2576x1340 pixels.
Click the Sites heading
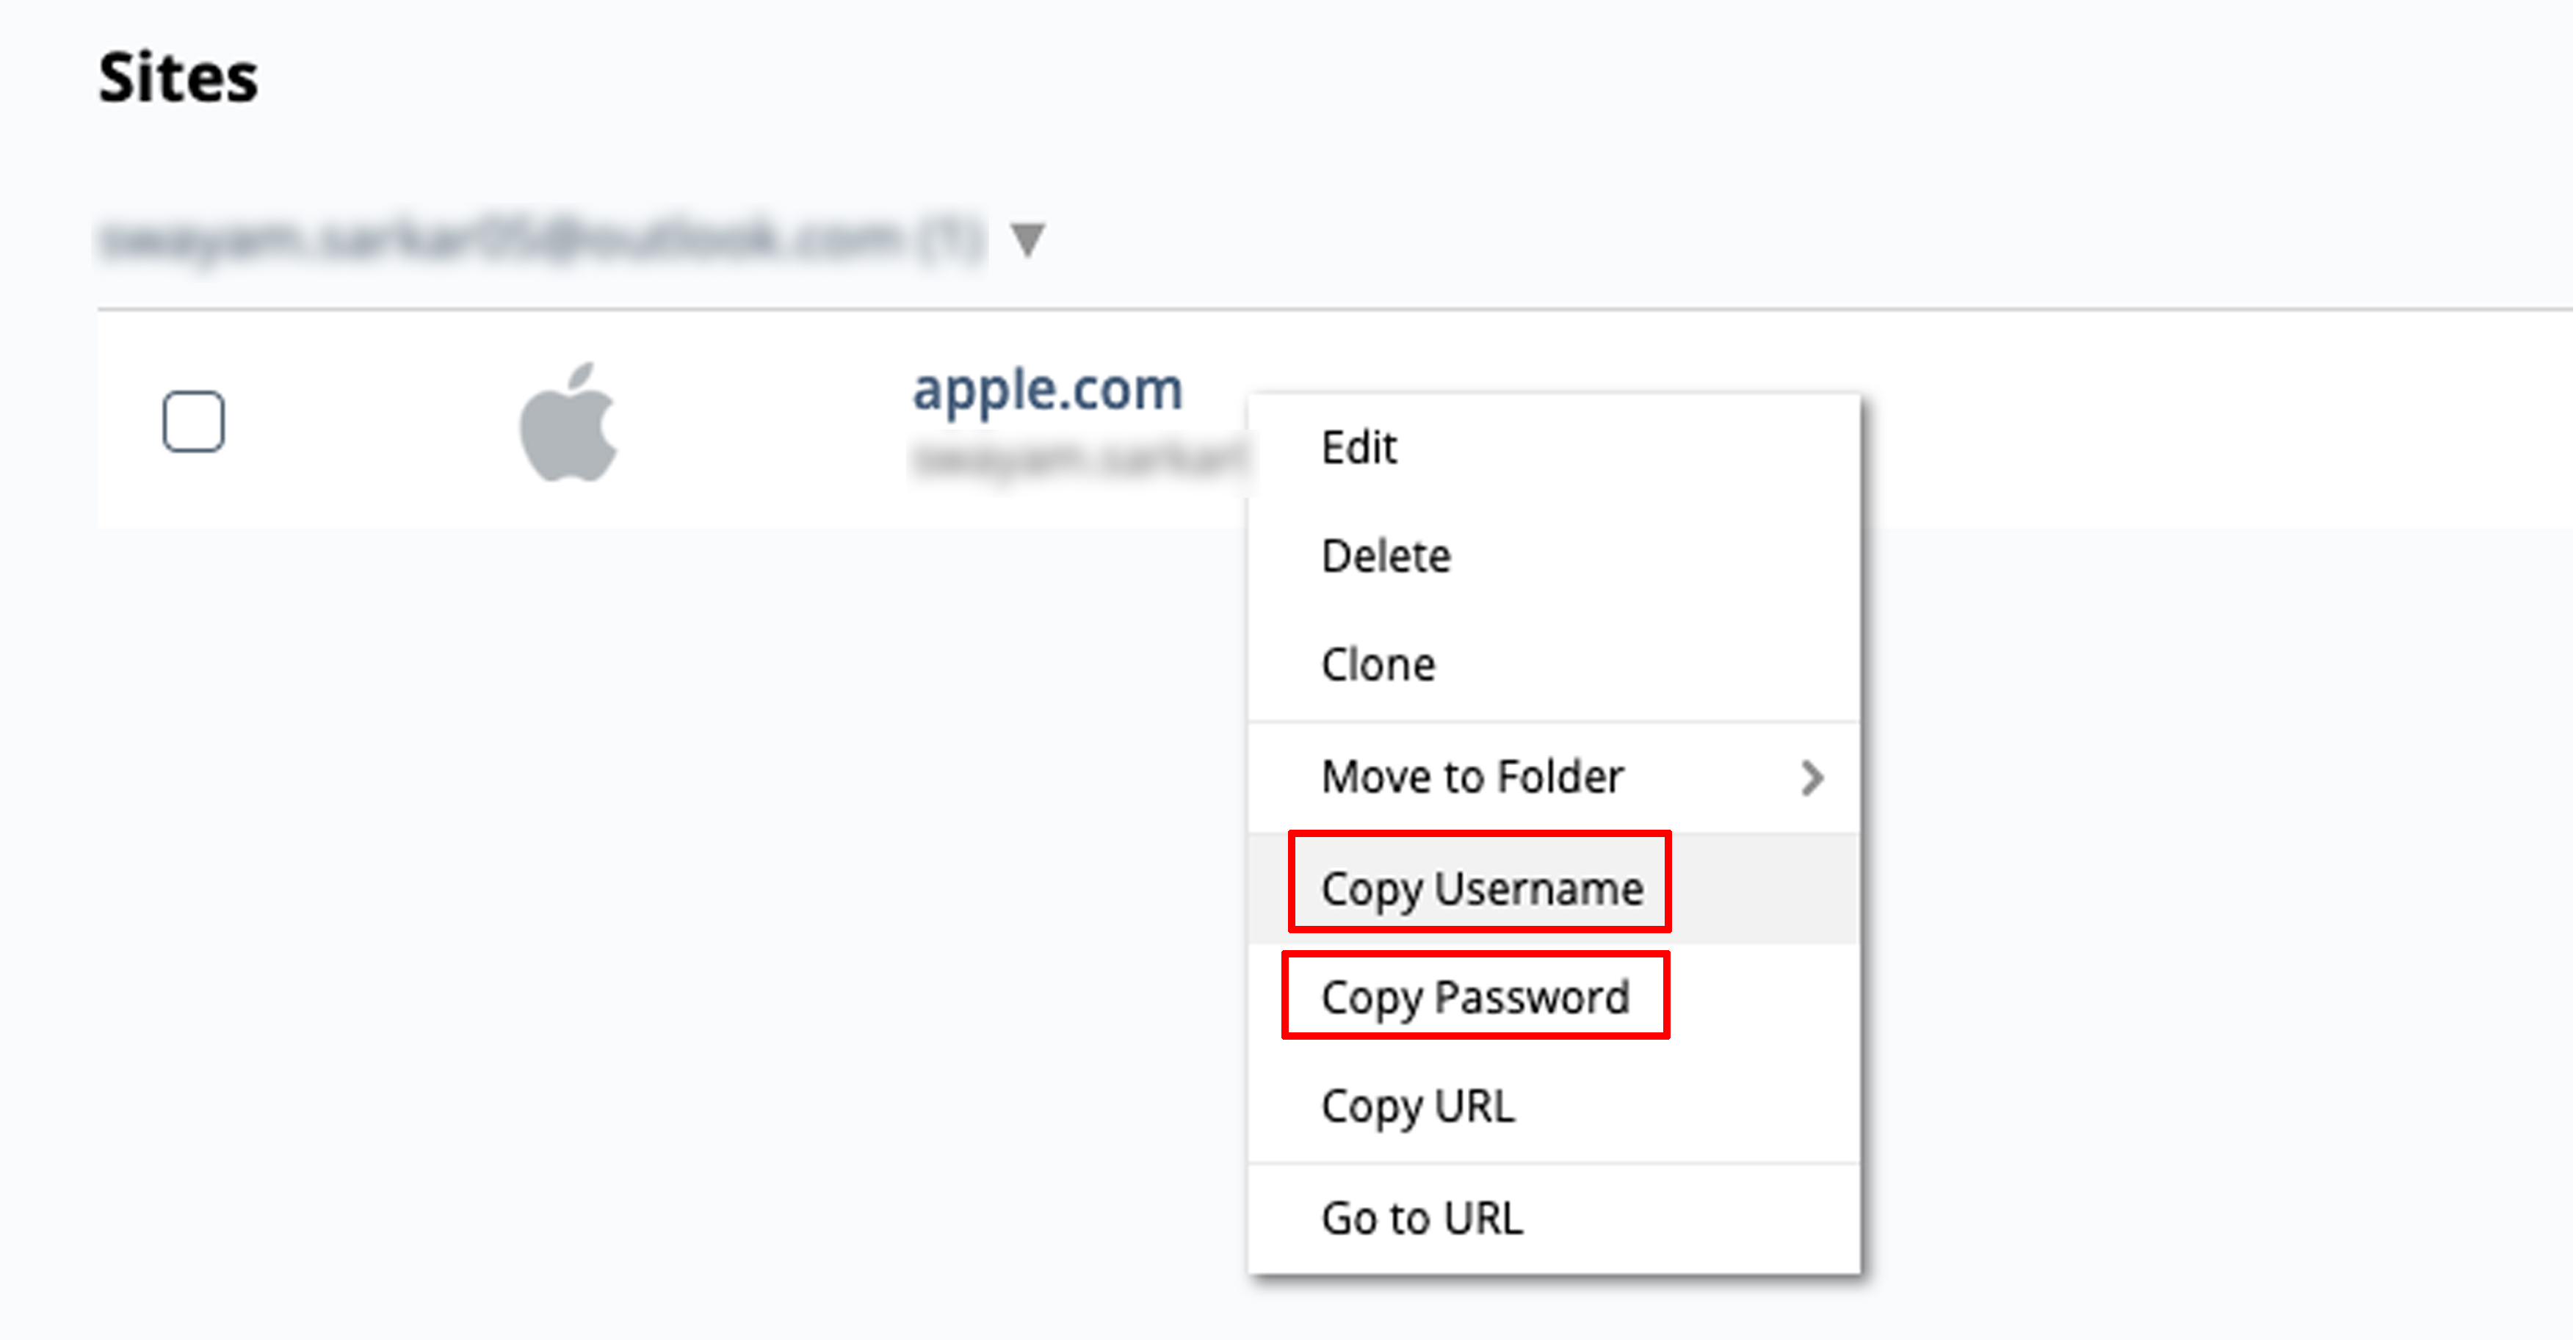[178, 78]
